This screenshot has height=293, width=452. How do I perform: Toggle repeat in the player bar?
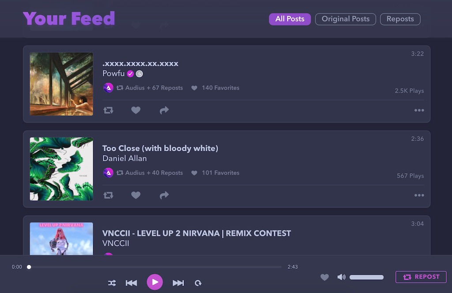(x=198, y=283)
